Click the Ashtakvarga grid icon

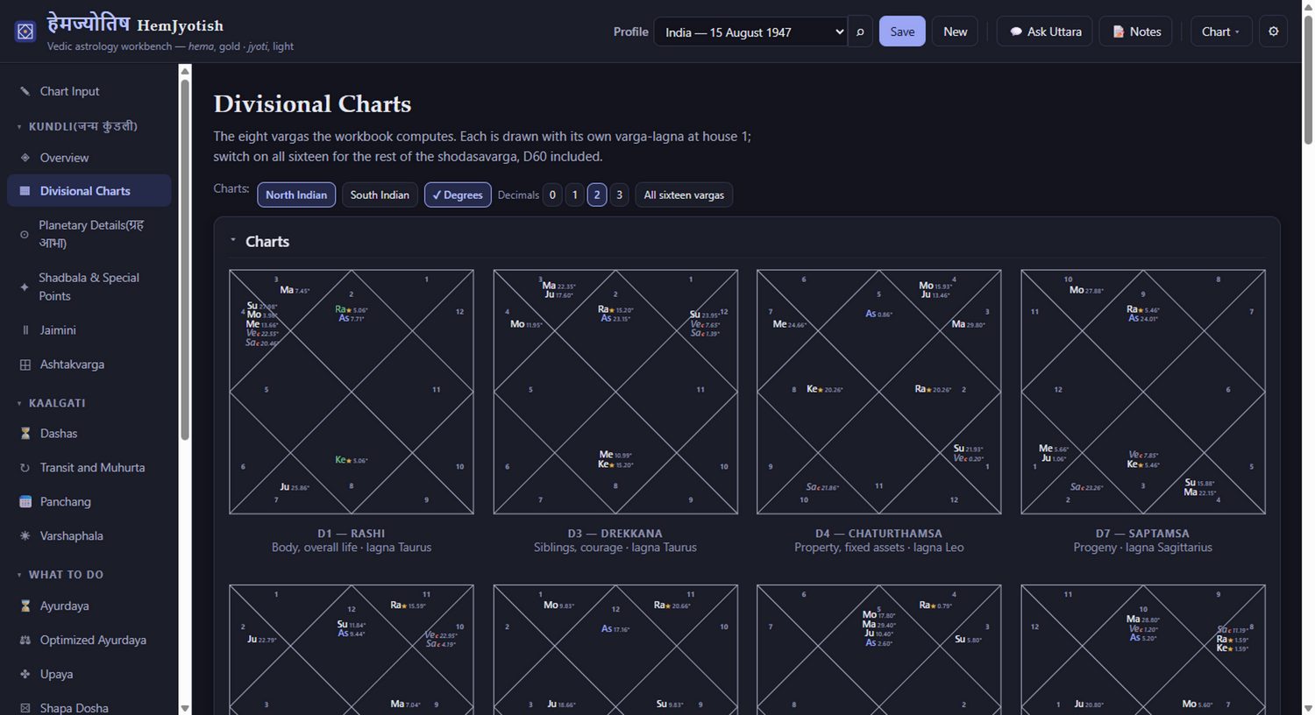pyautogui.click(x=25, y=365)
